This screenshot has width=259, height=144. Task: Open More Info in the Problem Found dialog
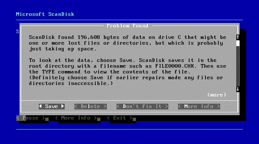tap(199, 107)
